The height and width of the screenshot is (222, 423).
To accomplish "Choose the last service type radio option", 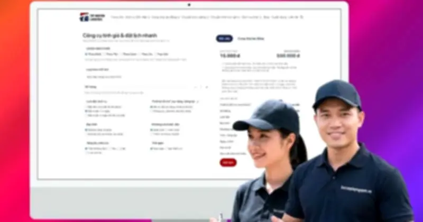I will pos(155,54).
